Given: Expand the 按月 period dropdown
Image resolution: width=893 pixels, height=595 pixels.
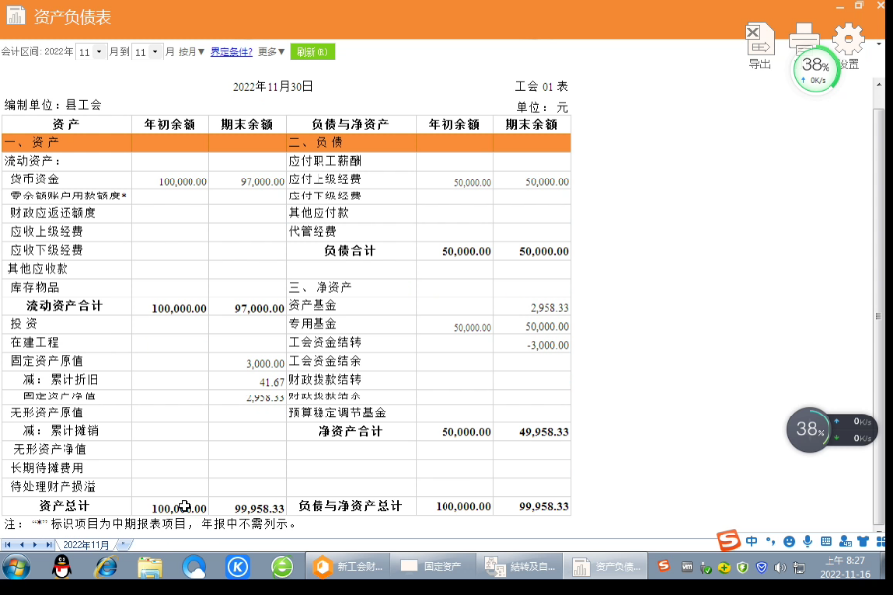Looking at the screenshot, I should 192,52.
